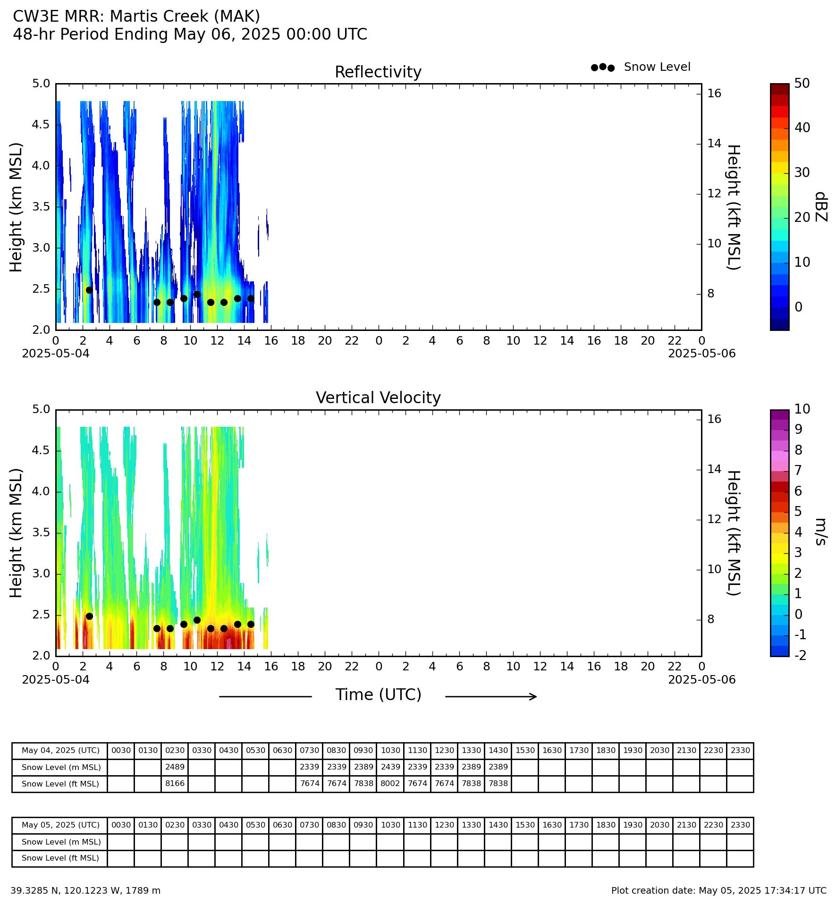Click the Reflectivity plot title
Image resolution: width=836 pixels, height=905 pixels.
(x=378, y=72)
